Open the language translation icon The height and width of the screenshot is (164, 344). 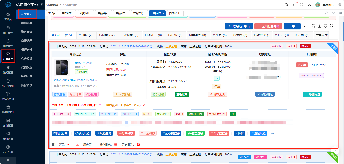[x=309, y=5]
